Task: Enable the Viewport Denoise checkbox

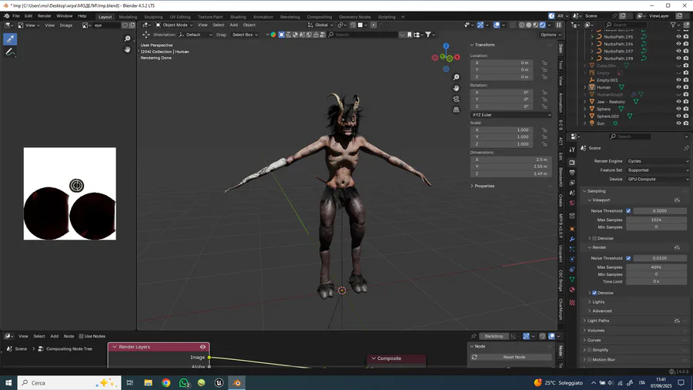Action: click(x=594, y=238)
